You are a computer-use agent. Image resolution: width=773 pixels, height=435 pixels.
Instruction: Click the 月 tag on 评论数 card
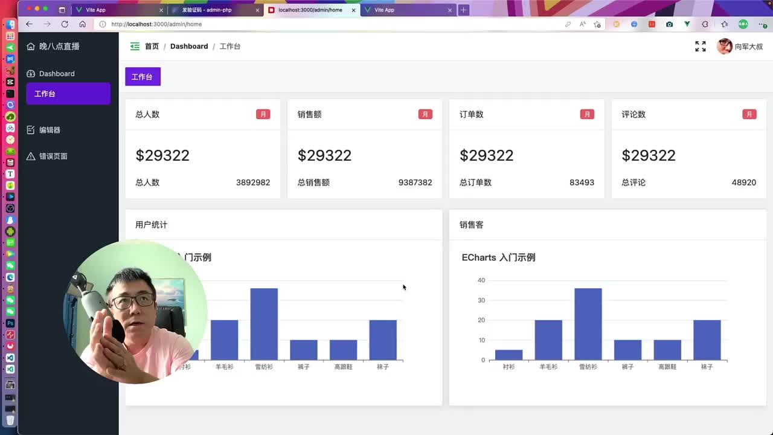(x=749, y=114)
